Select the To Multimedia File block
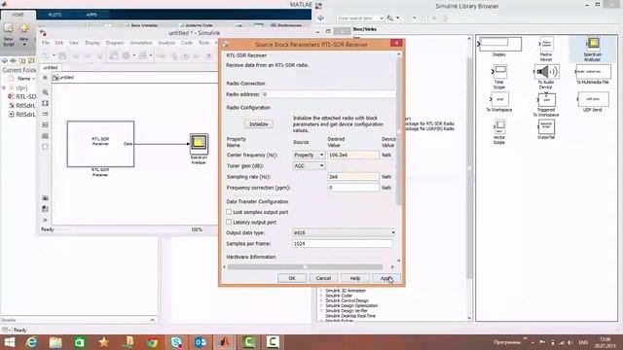 (593, 72)
